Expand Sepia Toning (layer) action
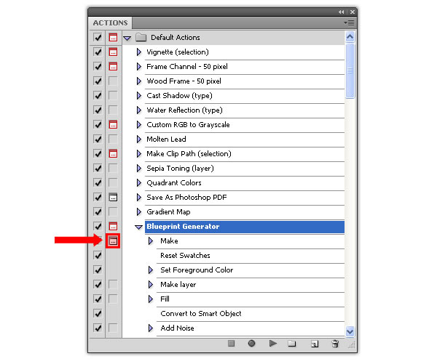 [x=139, y=169]
